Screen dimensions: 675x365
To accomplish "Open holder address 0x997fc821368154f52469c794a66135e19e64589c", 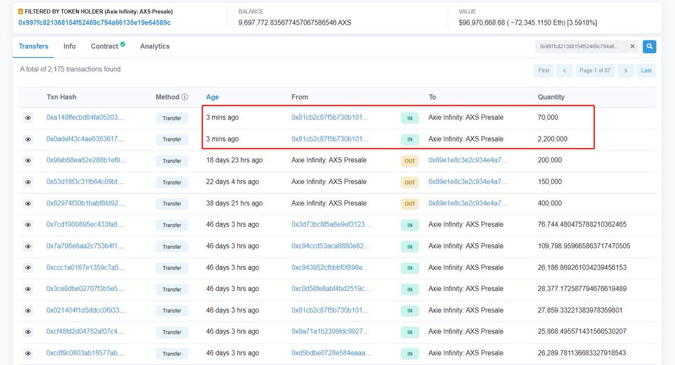I will [94, 22].
